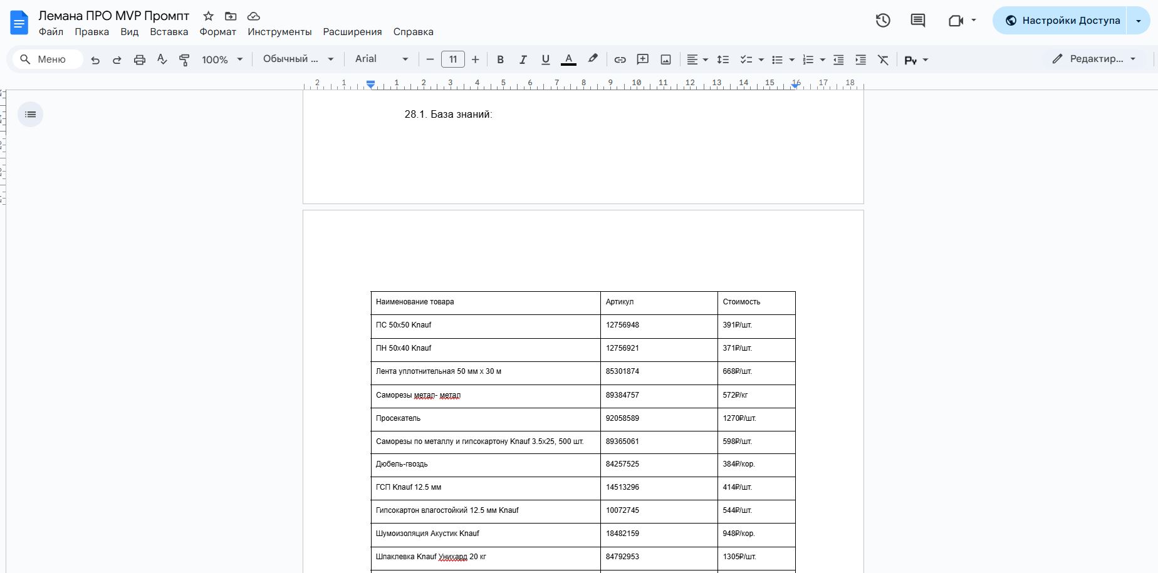
Task: Decrease font size with minus
Action: (430, 59)
